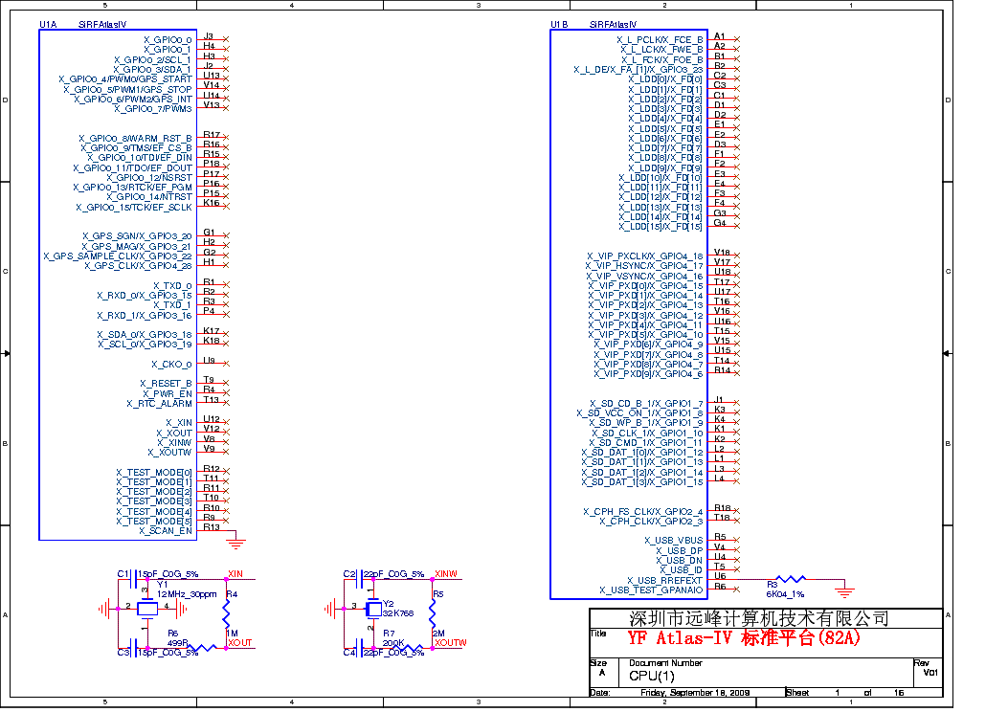Click the X_VIP_VSYNC/X_GPIO4_16 pin label

coord(645,276)
